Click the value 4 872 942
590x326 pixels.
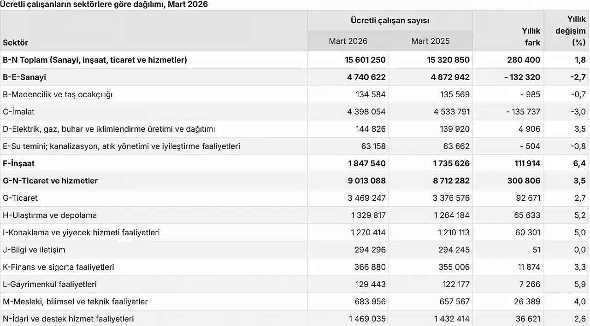(450, 77)
